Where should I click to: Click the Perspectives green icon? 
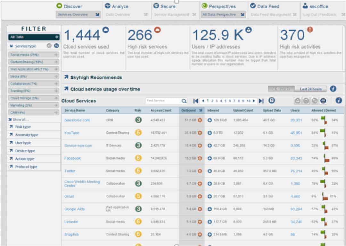click(x=204, y=6)
